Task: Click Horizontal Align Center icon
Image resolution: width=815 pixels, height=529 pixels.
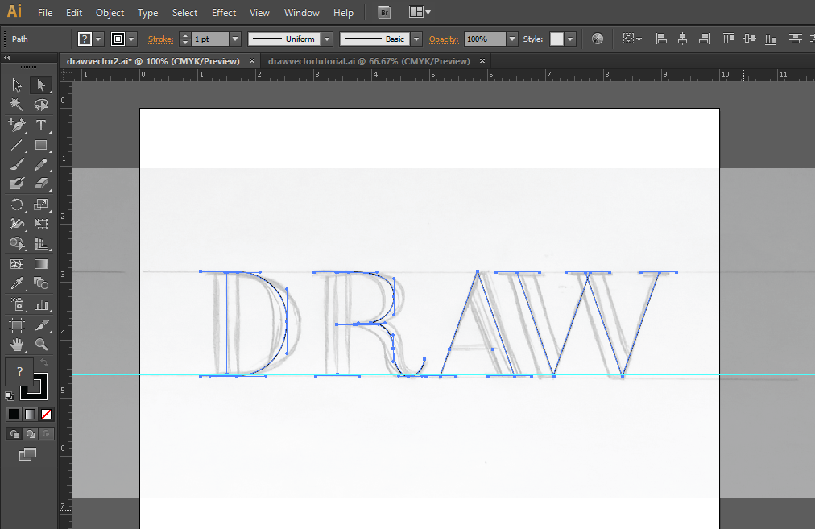Action: [x=682, y=39]
